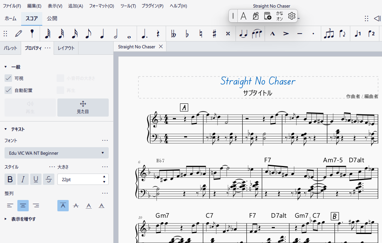Apply the double sharp accidental

coord(228,34)
